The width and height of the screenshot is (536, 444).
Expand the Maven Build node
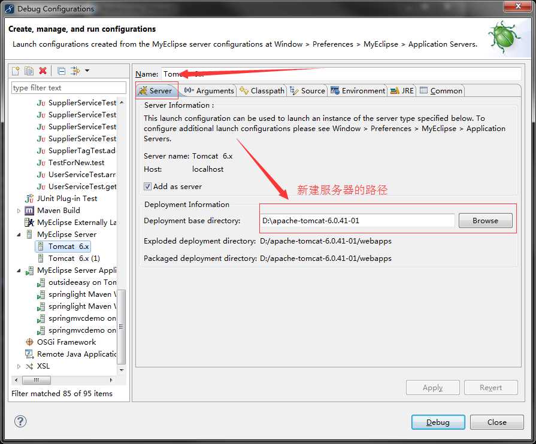point(19,211)
